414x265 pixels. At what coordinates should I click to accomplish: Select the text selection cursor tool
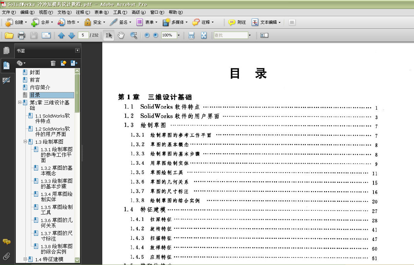tap(109, 35)
